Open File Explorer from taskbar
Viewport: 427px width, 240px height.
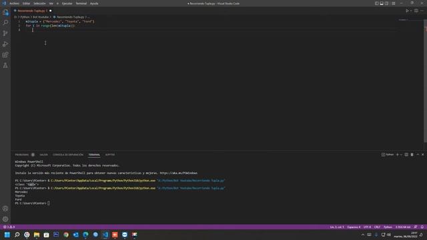click(x=37, y=235)
